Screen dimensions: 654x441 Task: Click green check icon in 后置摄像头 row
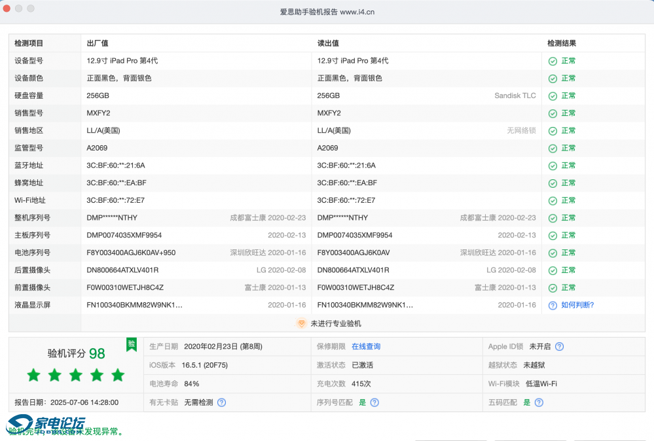[553, 271]
